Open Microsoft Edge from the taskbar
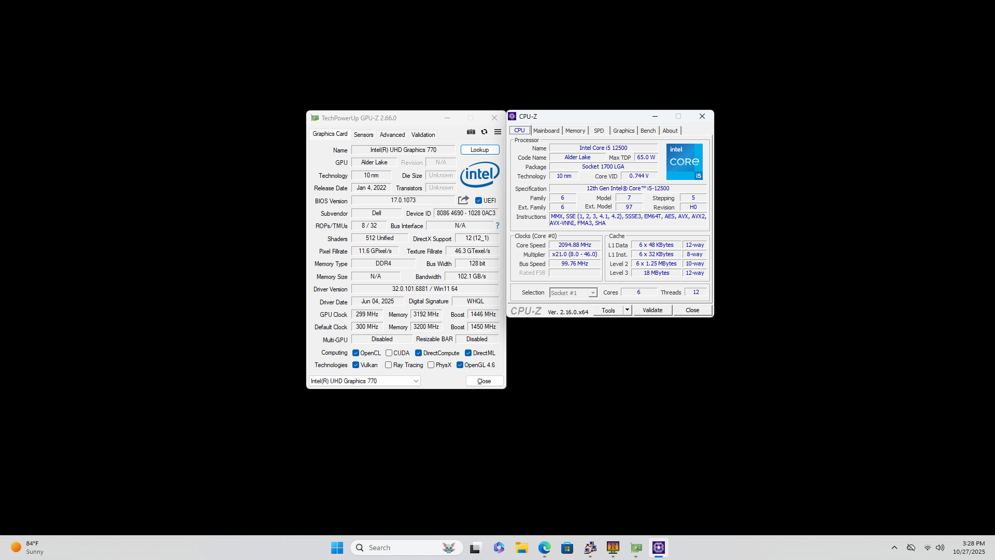995x560 pixels. click(544, 548)
